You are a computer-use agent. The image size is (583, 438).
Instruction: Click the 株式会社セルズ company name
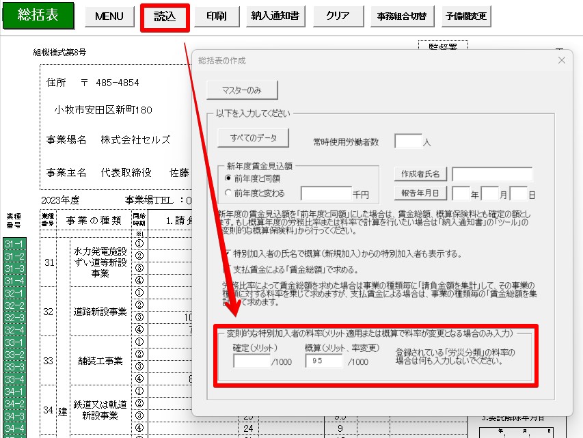click(x=135, y=140)
